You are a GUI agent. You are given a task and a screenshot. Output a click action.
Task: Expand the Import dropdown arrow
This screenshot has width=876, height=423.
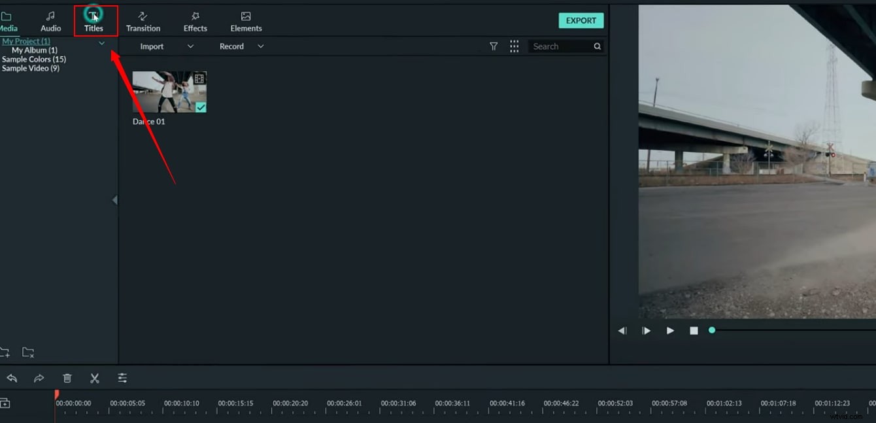pos(190,46)
